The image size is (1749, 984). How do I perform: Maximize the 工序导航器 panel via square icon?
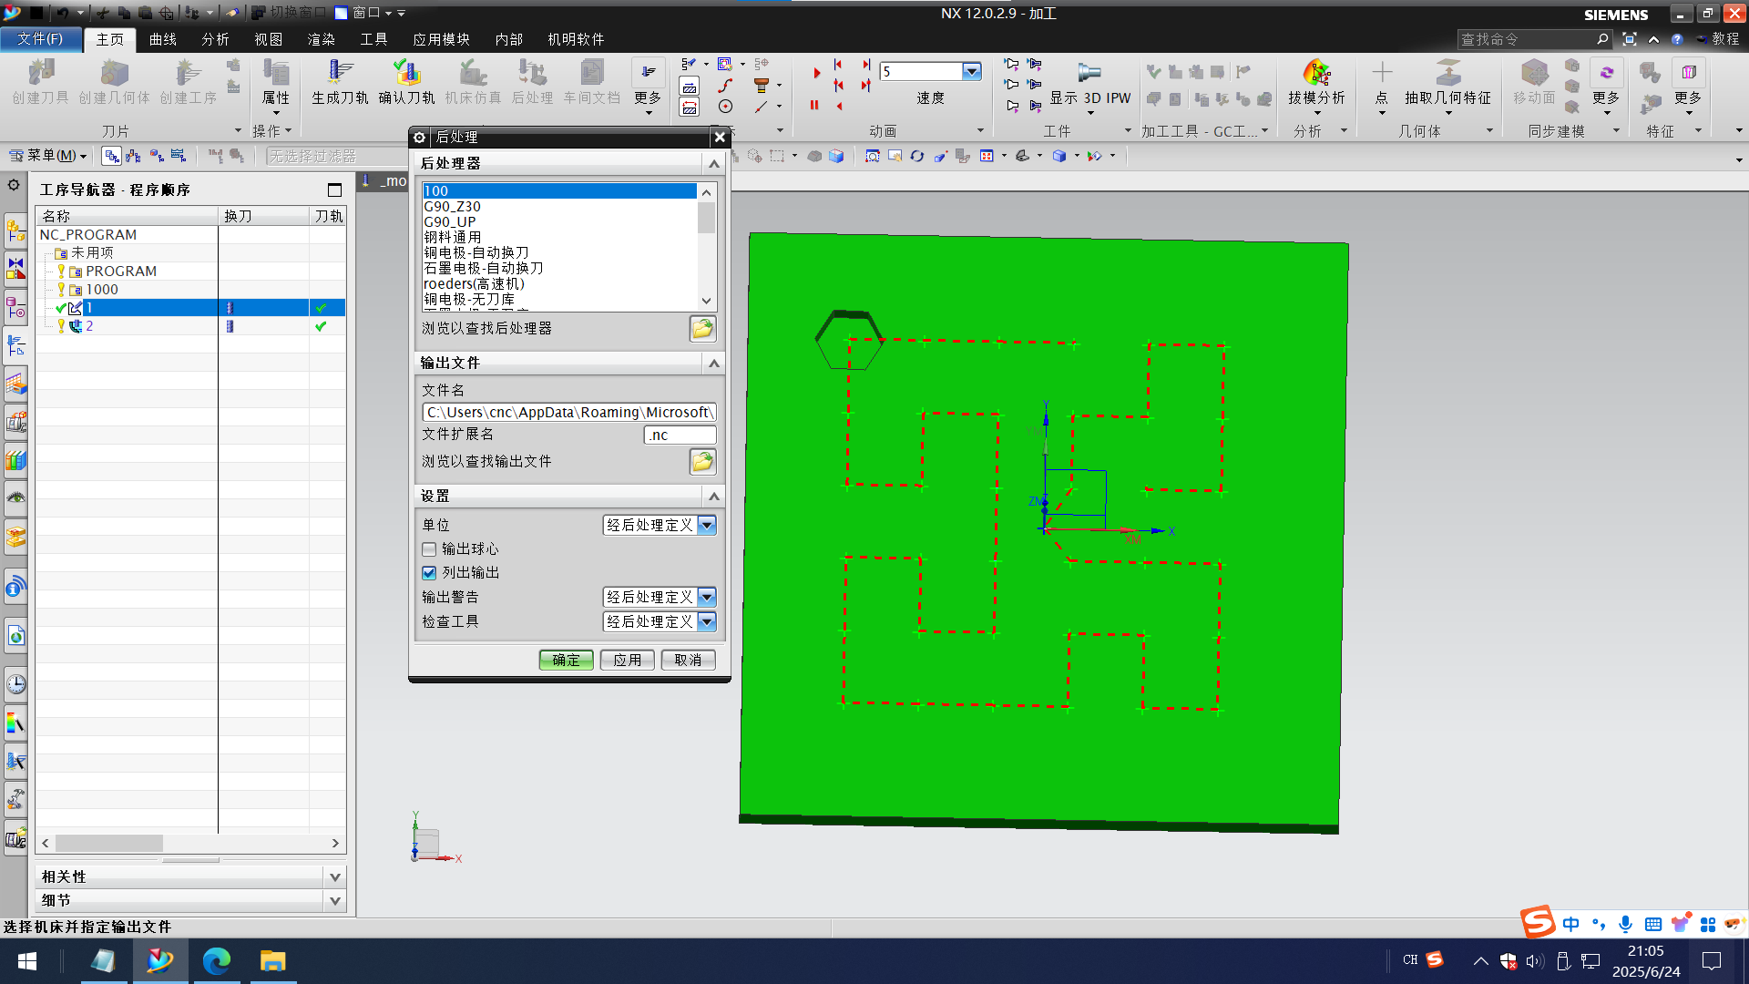[334, 190]
